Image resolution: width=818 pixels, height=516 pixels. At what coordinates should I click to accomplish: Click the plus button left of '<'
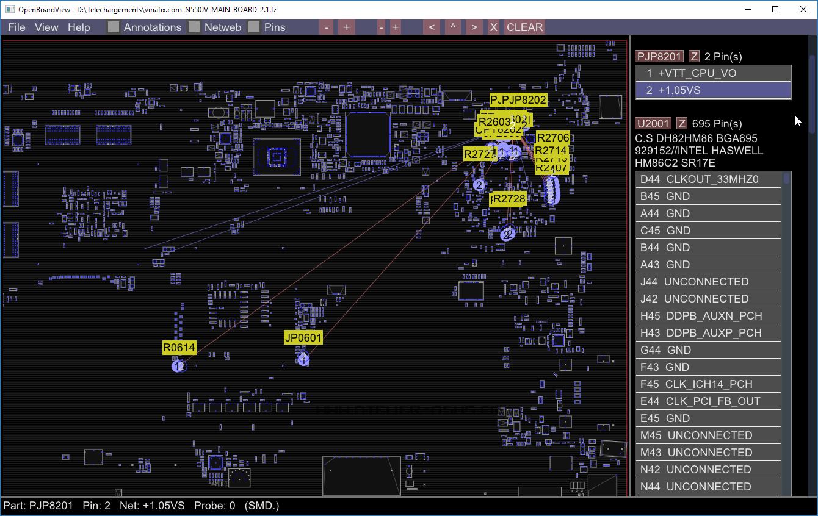pos(396,27)
